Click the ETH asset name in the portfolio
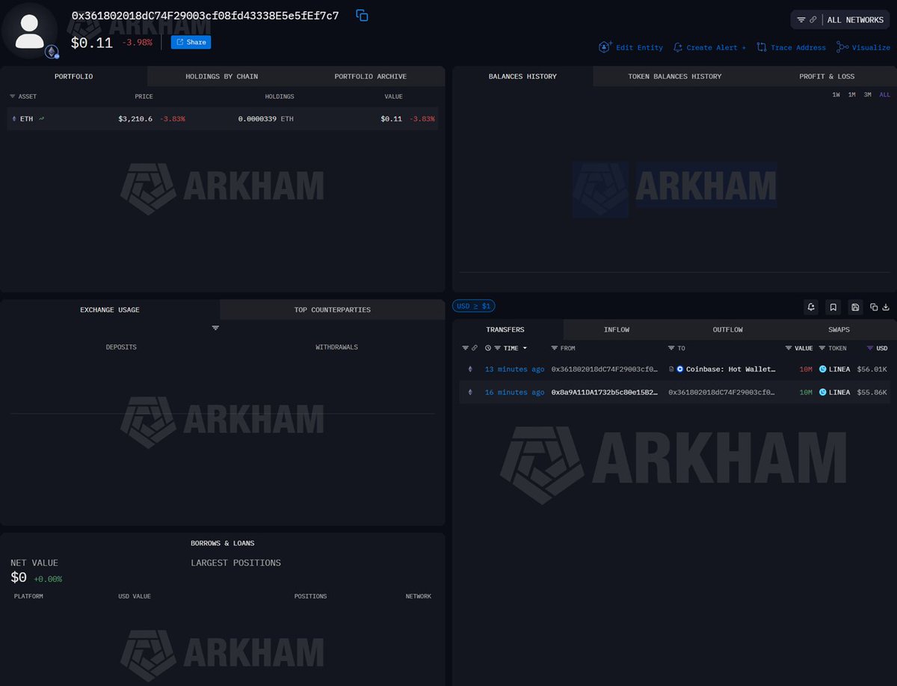This screenshot has width=897, height=686. (x=26, y=118)
